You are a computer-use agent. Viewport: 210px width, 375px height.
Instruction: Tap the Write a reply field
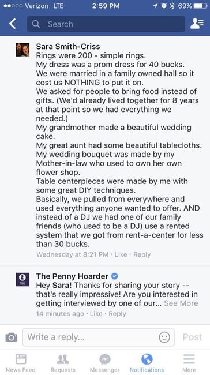click(98, 337)
